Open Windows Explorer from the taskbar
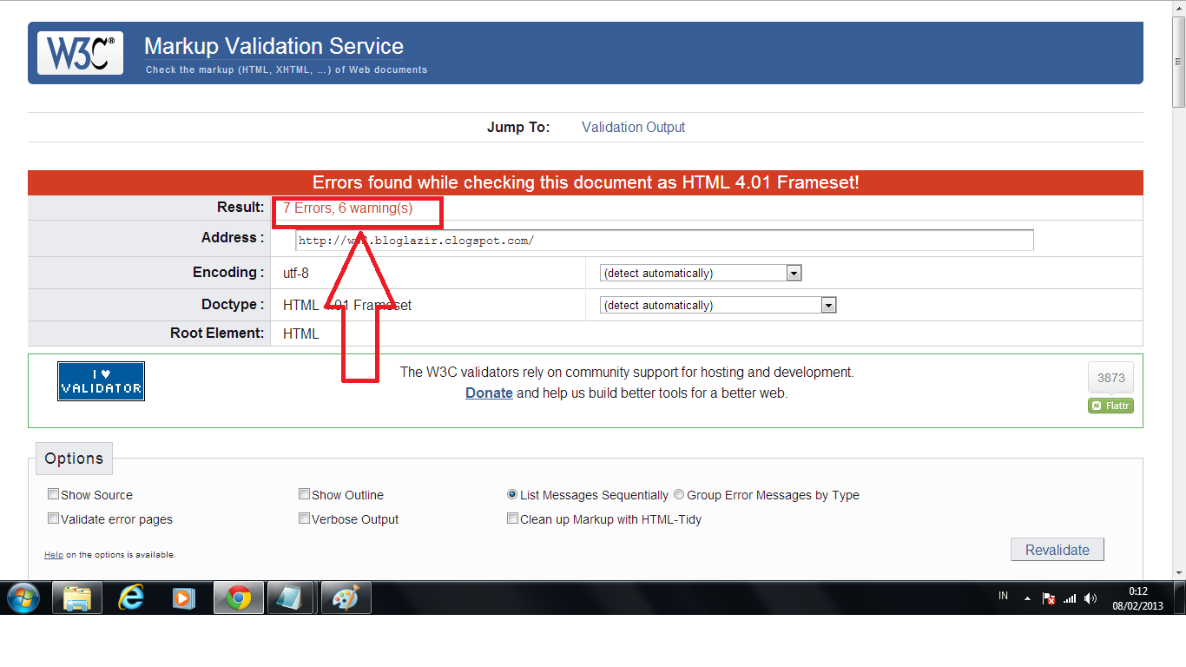 (77, 598)
